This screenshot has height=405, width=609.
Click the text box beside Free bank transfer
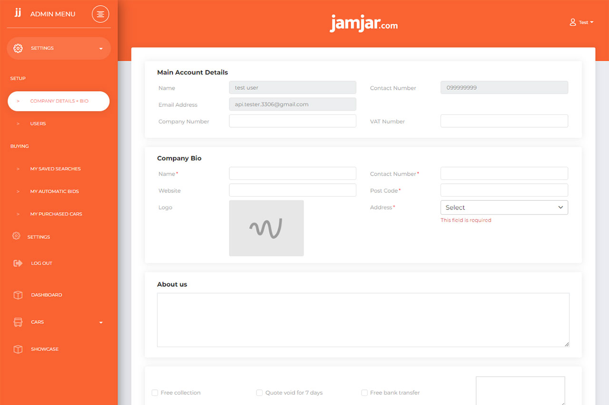pos(521,391)
